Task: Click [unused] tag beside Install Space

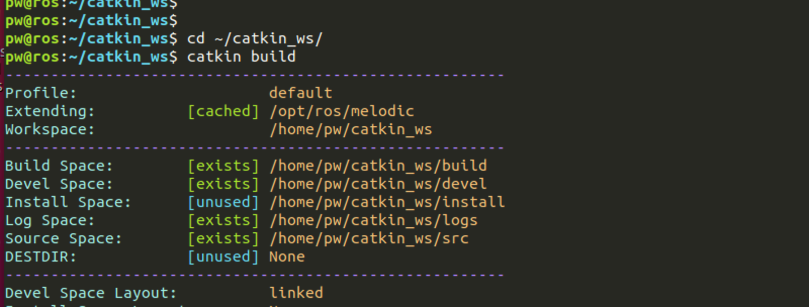Action: coord(223,202)
